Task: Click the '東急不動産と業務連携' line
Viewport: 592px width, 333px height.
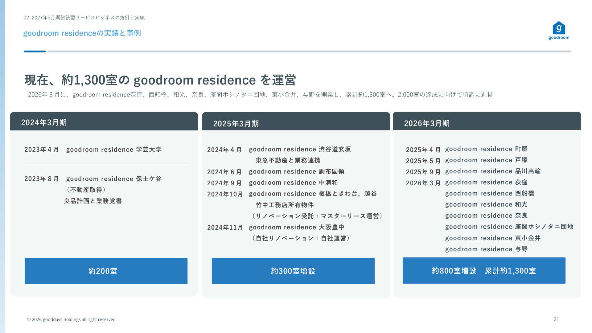Action: [288, 160]
